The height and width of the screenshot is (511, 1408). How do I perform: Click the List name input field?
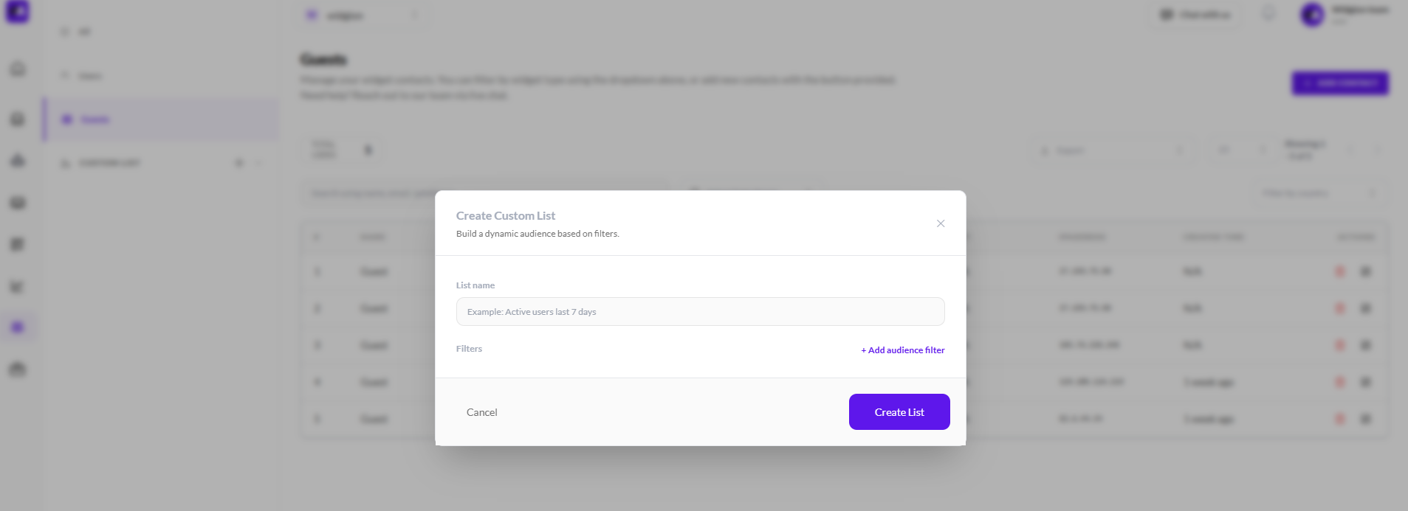[x=700, y=312]
